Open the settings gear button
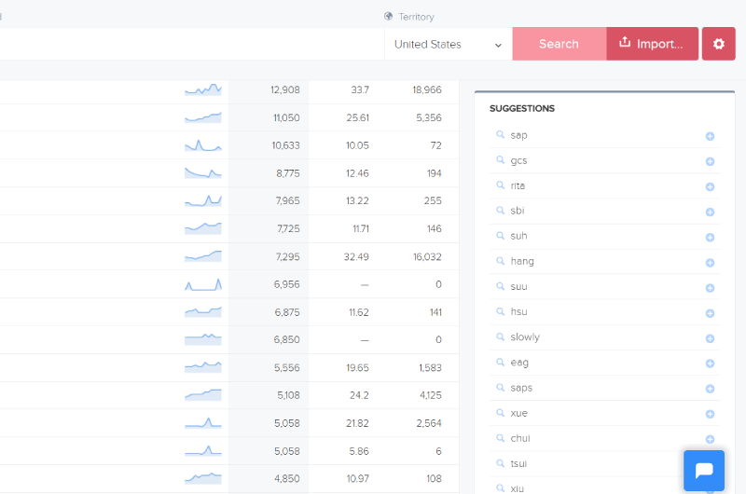 pyautogui.click(x=718, y=44)
